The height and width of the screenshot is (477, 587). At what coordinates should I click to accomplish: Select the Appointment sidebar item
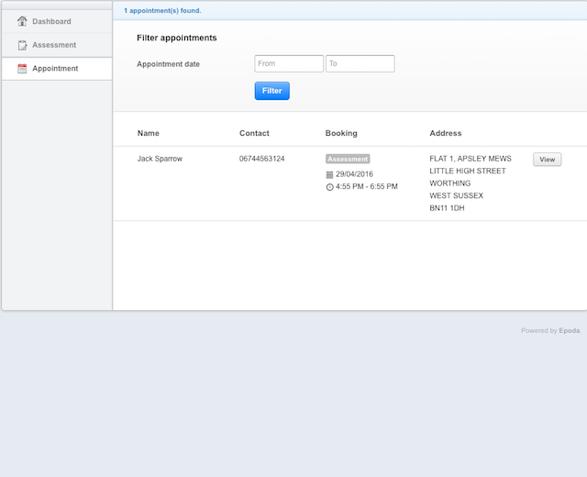(57, 69)
